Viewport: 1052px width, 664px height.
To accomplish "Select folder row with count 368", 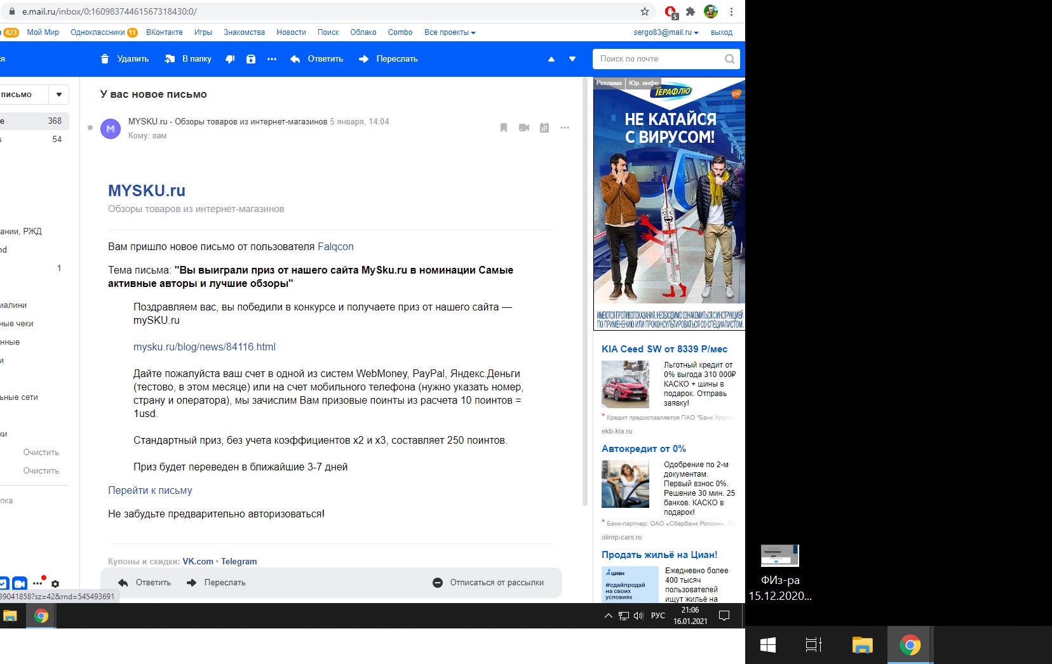I will point(34,121).
